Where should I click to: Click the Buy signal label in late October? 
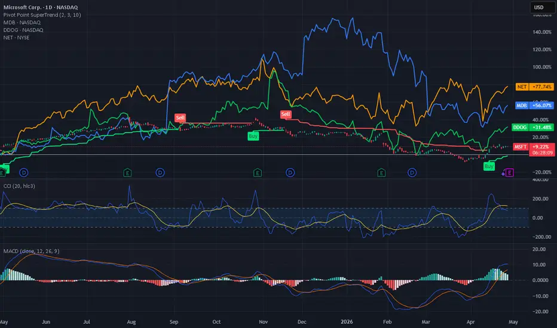click(x=253, y=136)
